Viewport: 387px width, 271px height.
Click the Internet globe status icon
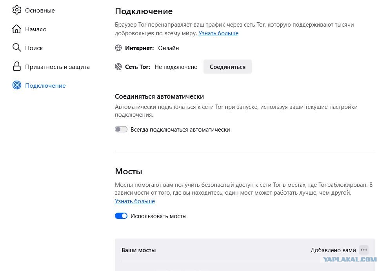click(118, 48)
